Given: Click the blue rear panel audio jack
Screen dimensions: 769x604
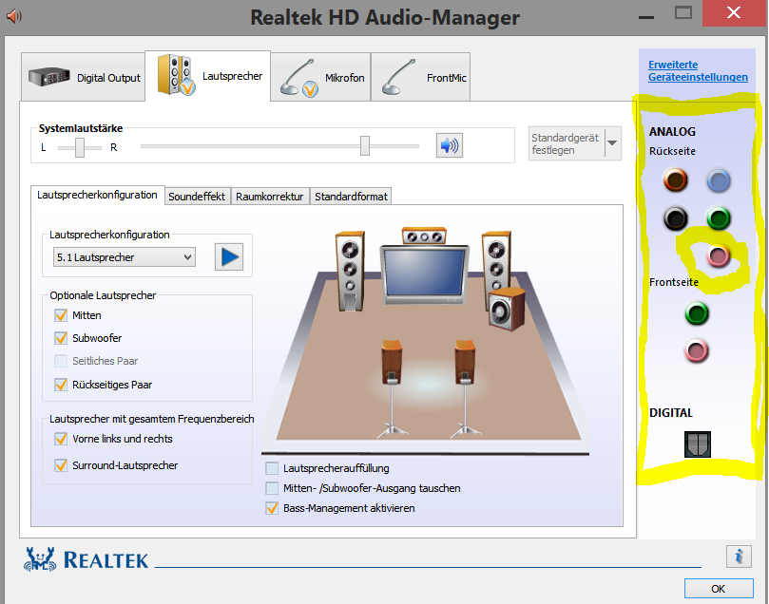Looking at the screenshot, I should coord(718,180).
